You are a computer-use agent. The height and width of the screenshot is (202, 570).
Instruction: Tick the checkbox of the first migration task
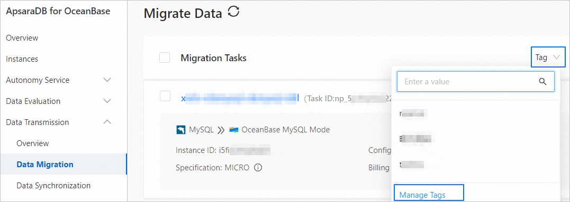click(166, 97)
